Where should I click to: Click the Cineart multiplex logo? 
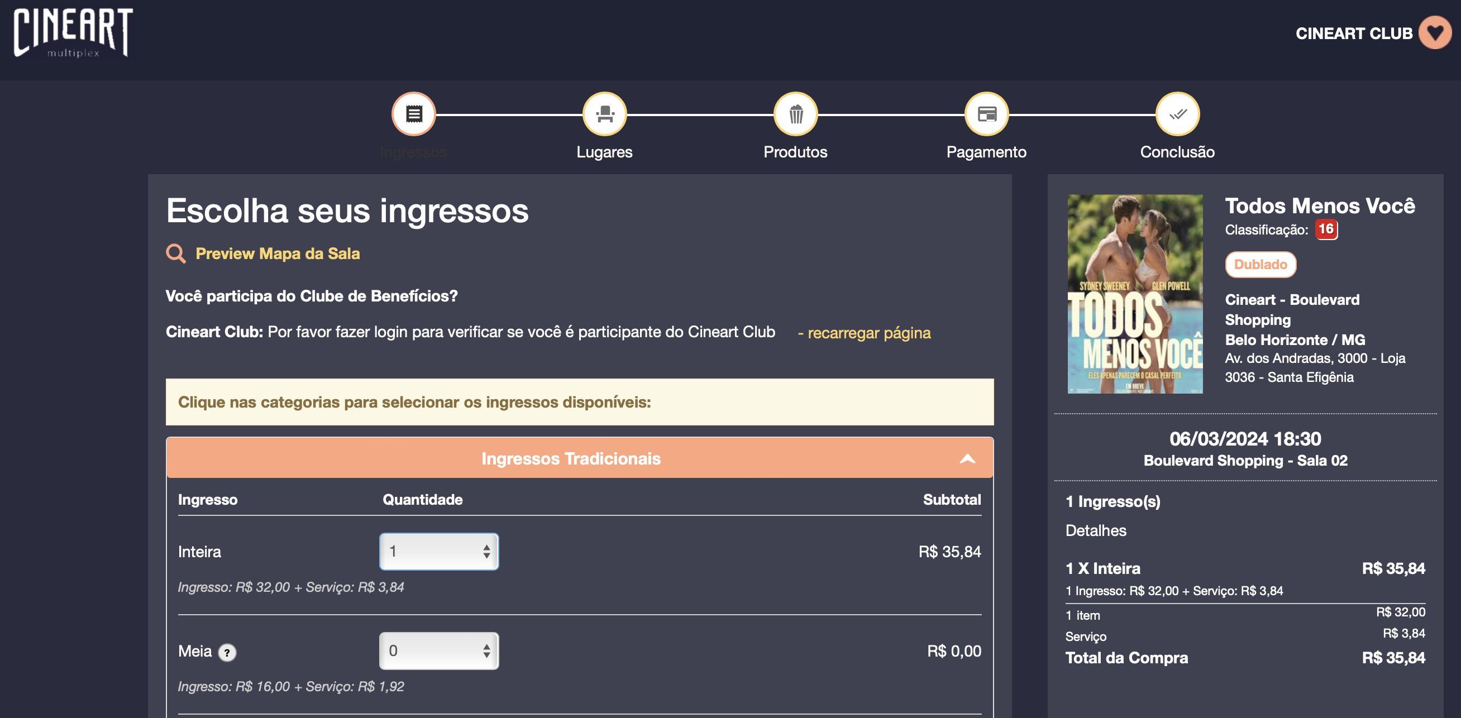(x=73, y=32)
